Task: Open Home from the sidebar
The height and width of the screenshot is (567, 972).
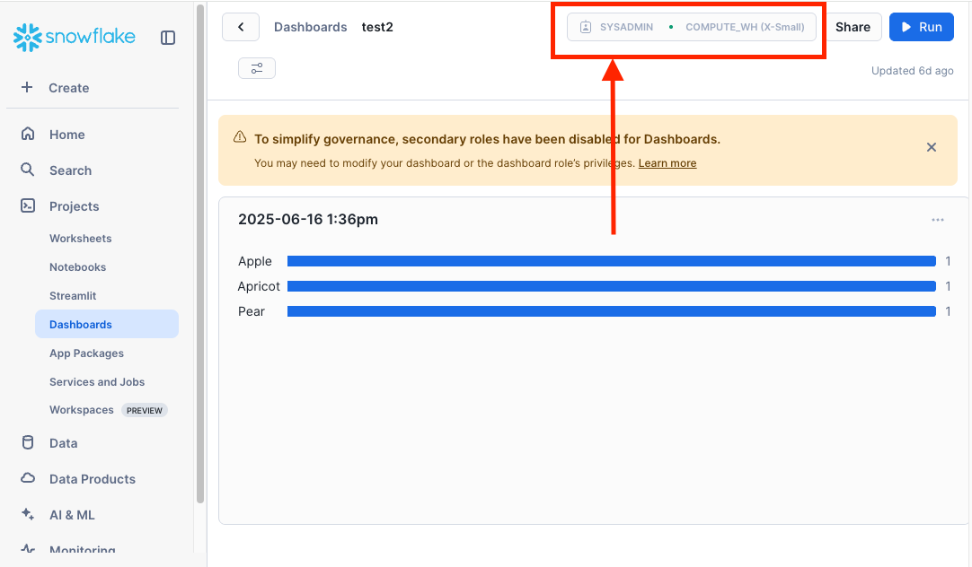Action: click(67, 135)
